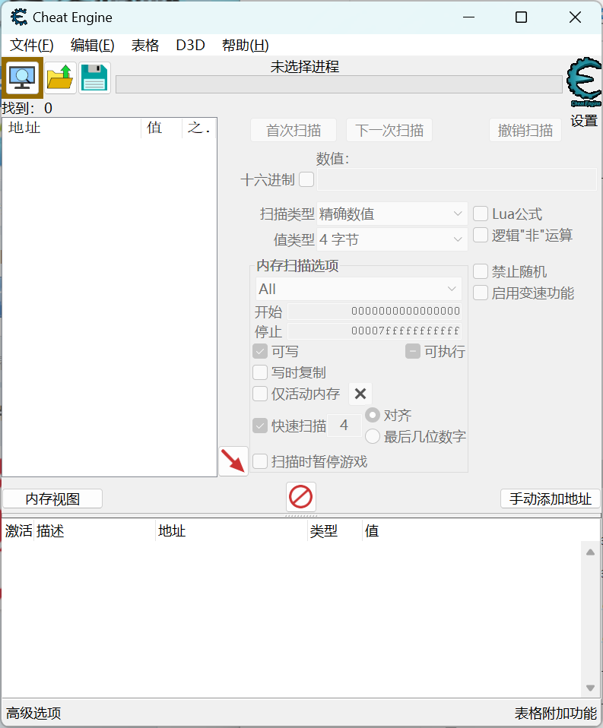The width and height of the screenshot is (603, 728).
Task: Open the 文件(F) menu
Action: click(x=32, y=45)
